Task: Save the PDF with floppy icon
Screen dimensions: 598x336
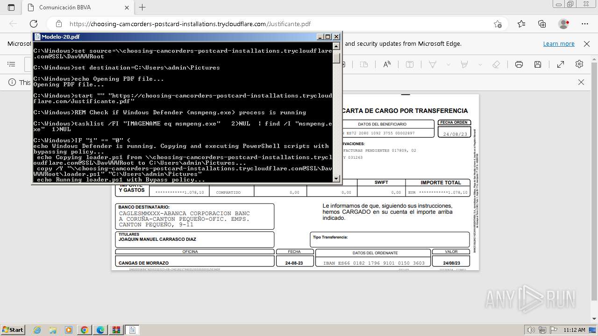Action: [x=538, y=64]
